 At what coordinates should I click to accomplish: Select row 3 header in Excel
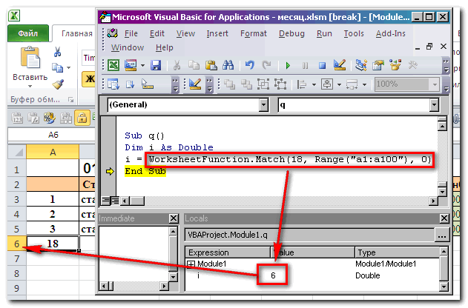point(17,199)
